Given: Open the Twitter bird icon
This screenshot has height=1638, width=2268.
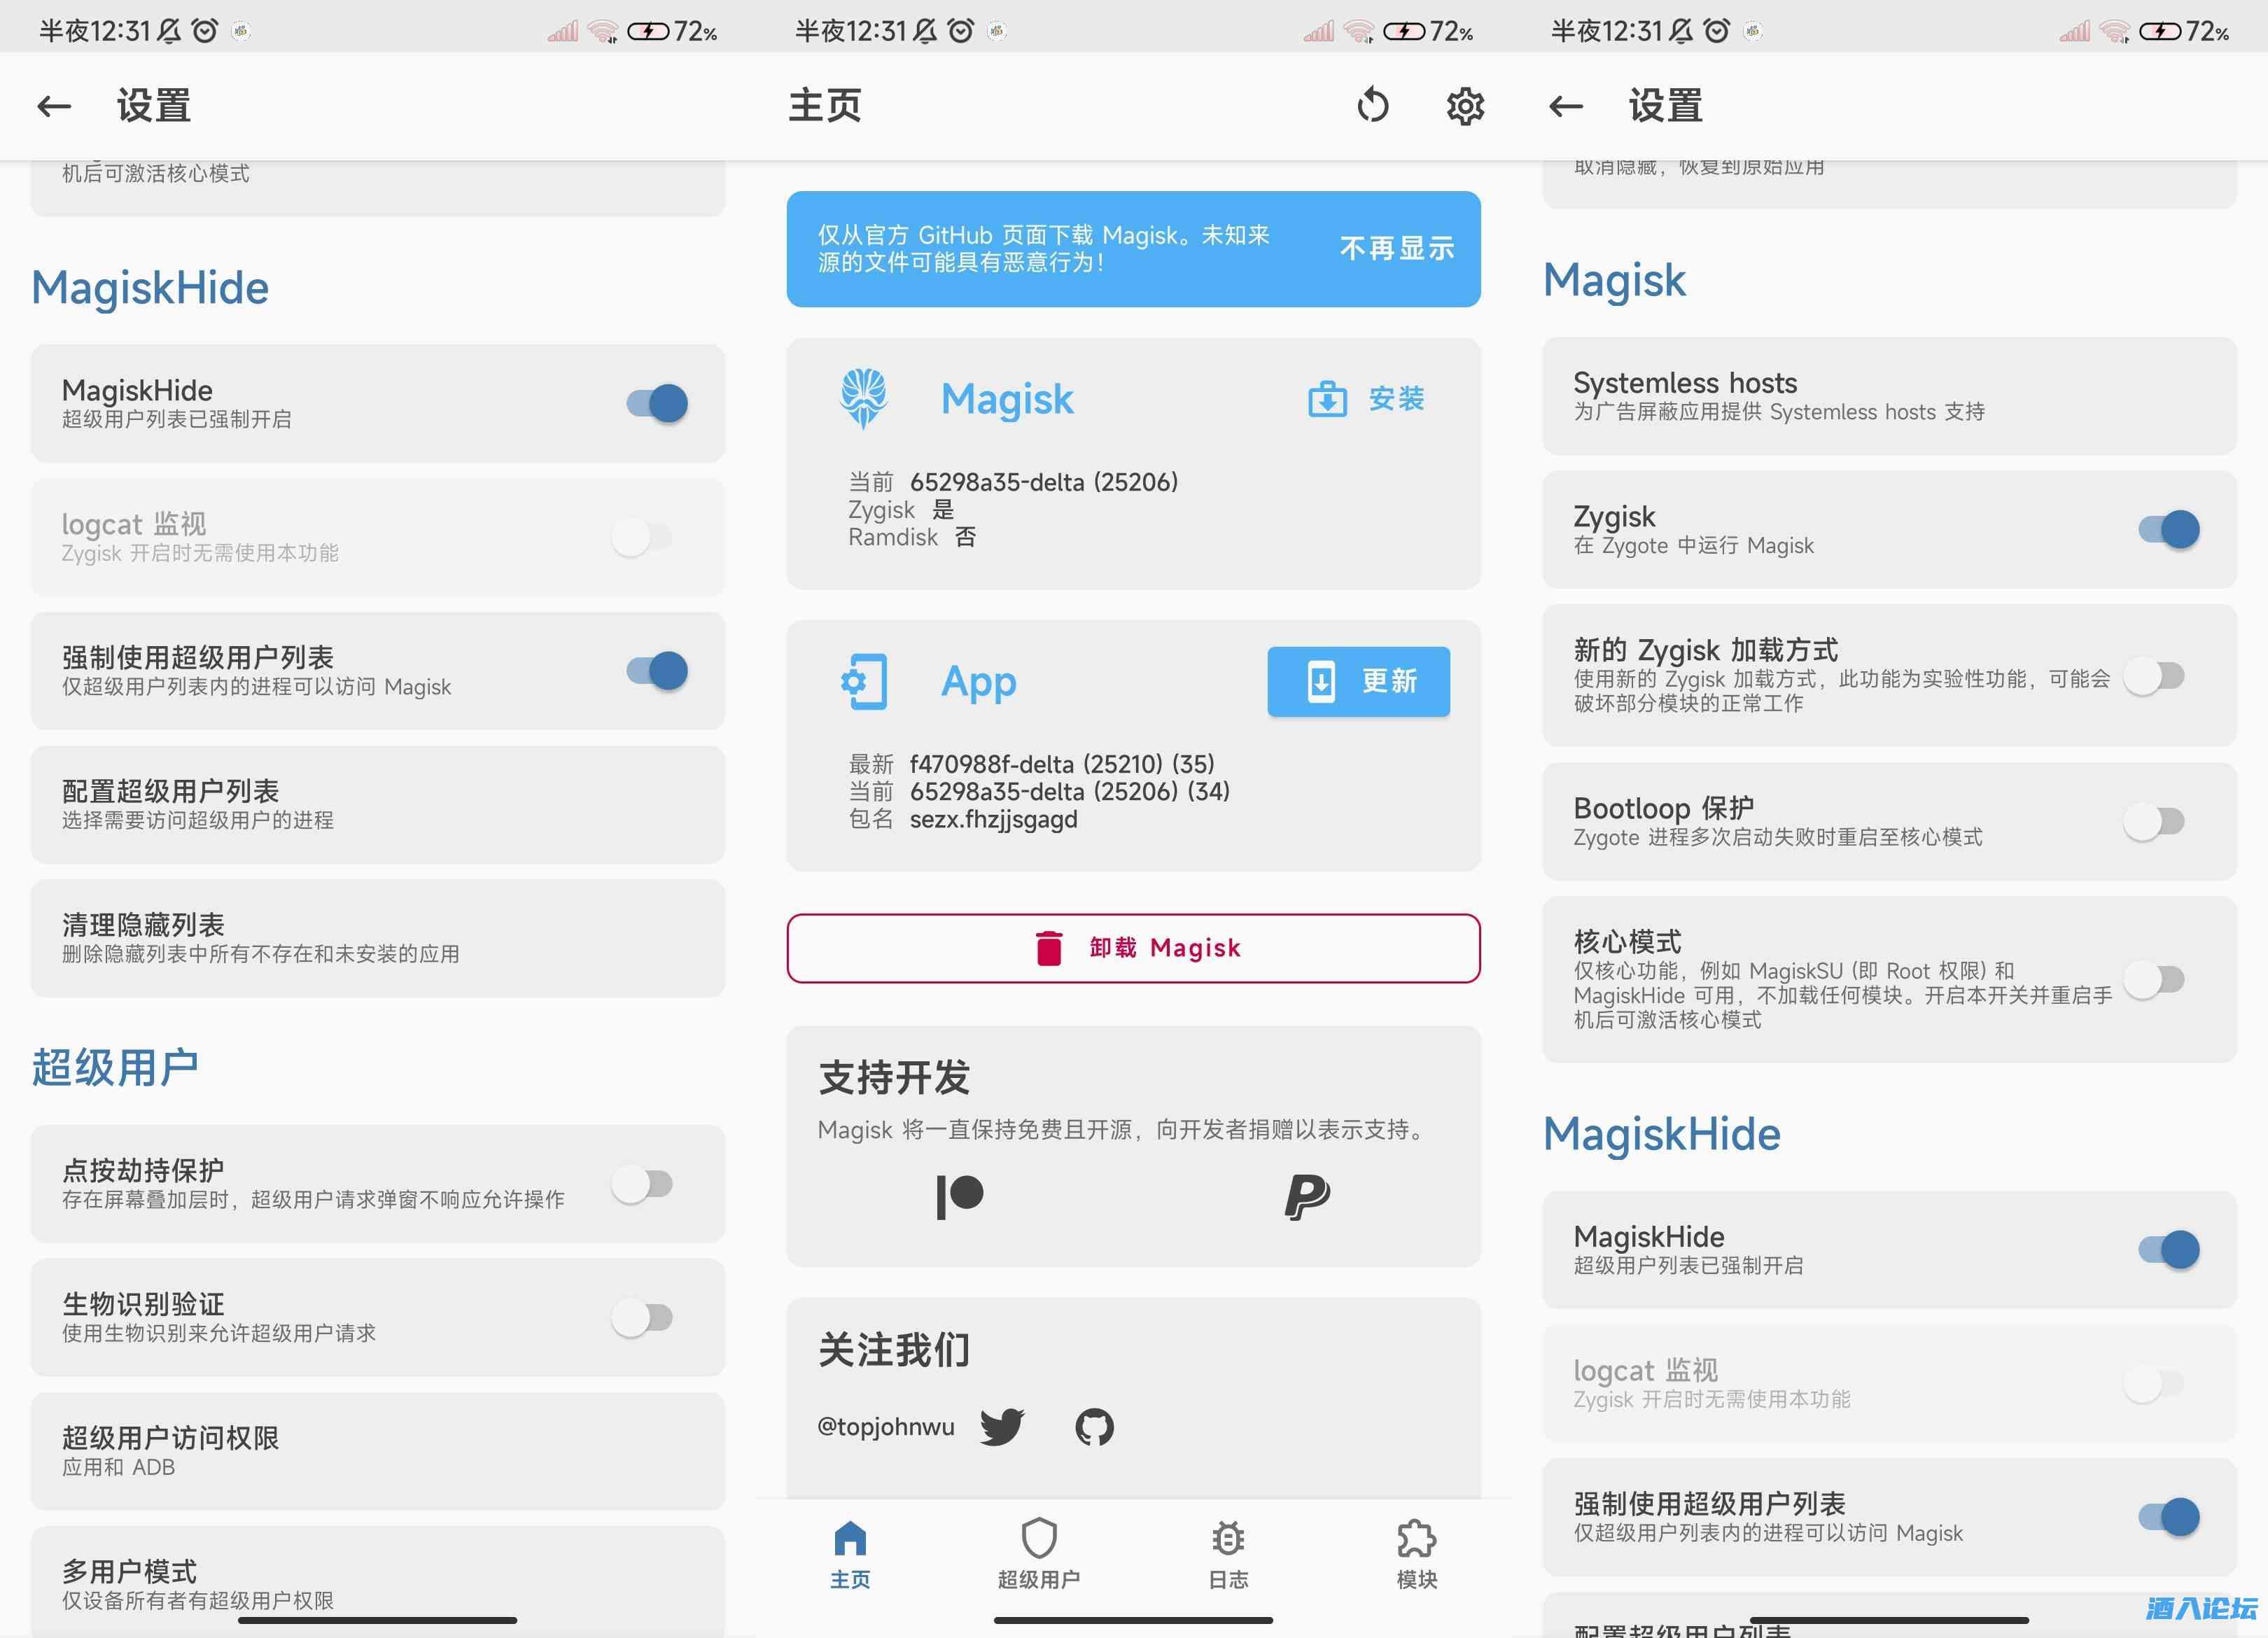Looking at the screenshot, I should pos(1002,1426).
